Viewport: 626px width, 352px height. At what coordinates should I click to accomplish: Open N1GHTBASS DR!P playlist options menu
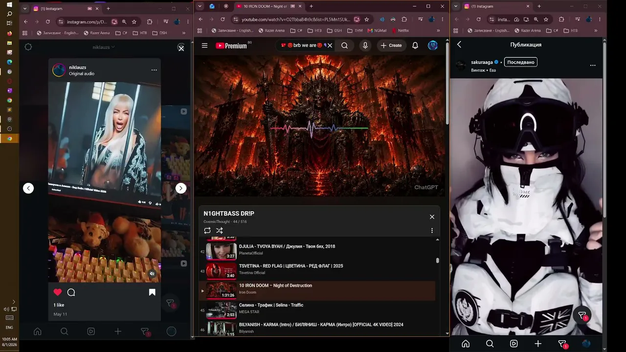coord(432,231)
